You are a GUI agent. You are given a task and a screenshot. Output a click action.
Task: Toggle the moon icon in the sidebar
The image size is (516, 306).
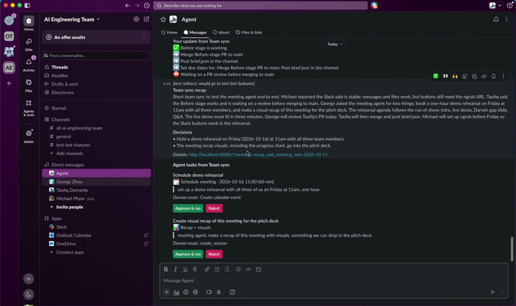29,294
